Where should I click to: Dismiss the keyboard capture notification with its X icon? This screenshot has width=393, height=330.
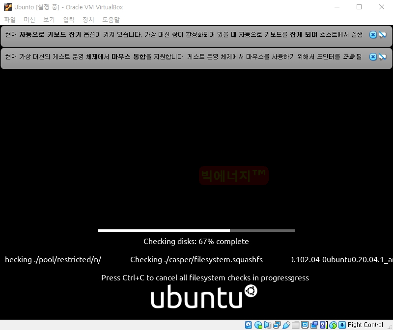tap(373, 34)
